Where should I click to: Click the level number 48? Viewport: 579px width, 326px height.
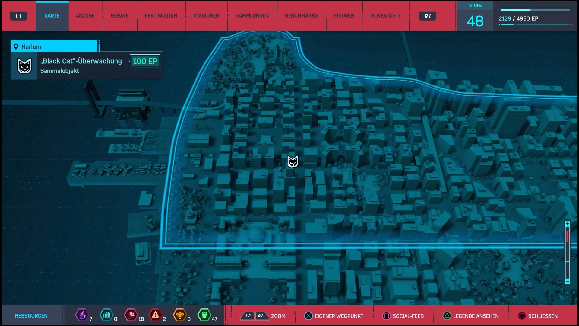tap(475, 21)
